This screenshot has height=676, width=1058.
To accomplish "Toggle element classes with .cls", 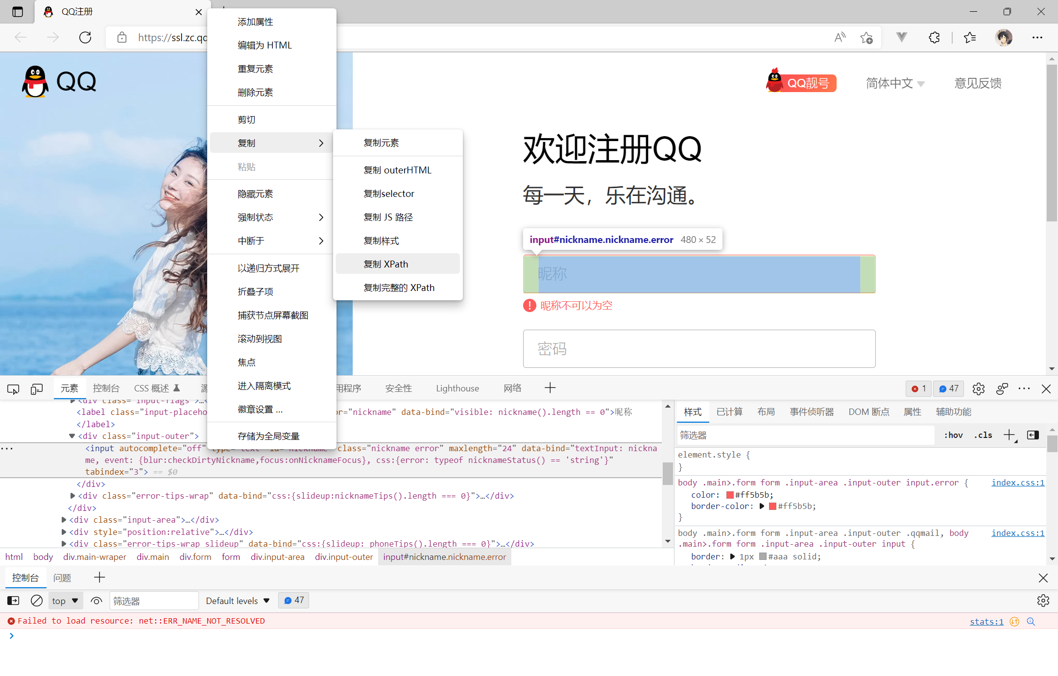I will click(983, 435).
